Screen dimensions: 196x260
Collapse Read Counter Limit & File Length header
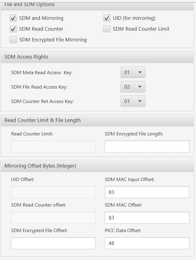[97, 120]
